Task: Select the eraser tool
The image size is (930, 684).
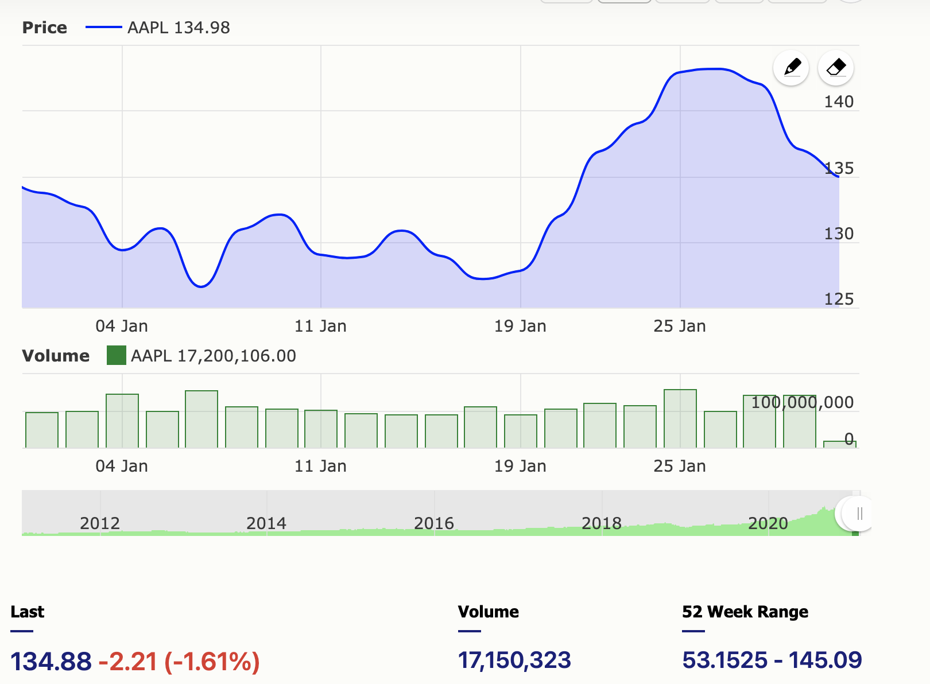Action: pyautogui.click(x=836, y=68)
